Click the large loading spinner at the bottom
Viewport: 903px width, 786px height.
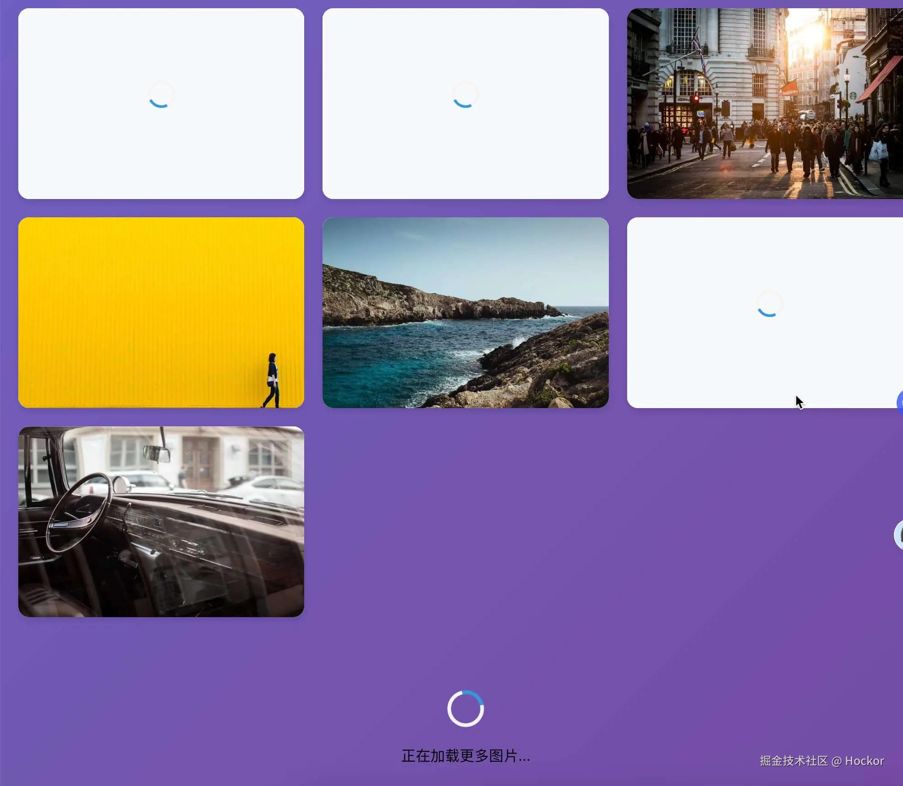click(x=465, y=708)
